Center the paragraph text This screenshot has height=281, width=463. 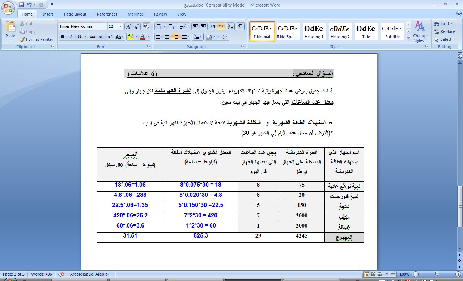pyautogui.click(x=167, y=37)
